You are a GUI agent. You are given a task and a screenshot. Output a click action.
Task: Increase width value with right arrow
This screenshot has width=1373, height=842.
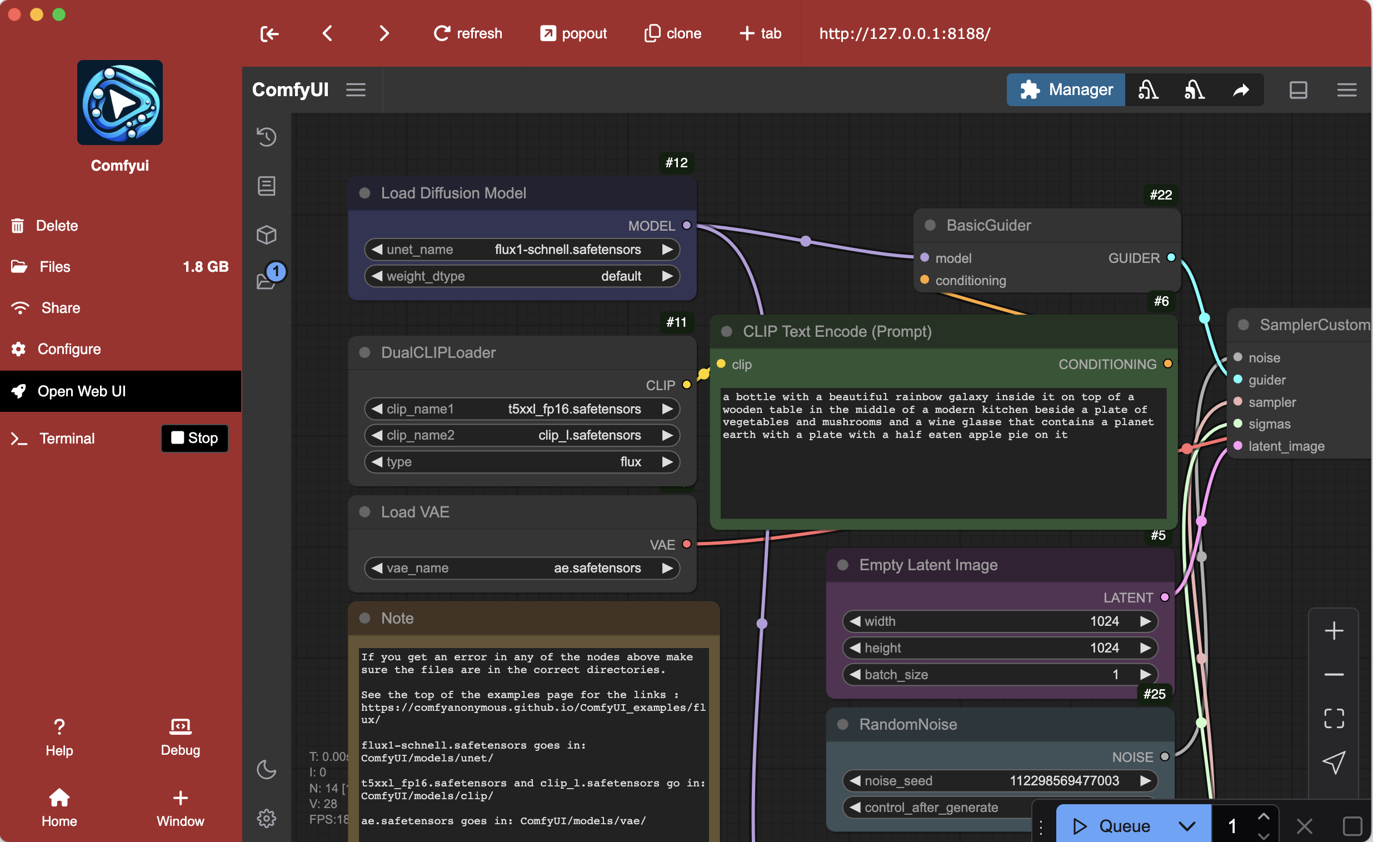click(x=1145, y=621)
